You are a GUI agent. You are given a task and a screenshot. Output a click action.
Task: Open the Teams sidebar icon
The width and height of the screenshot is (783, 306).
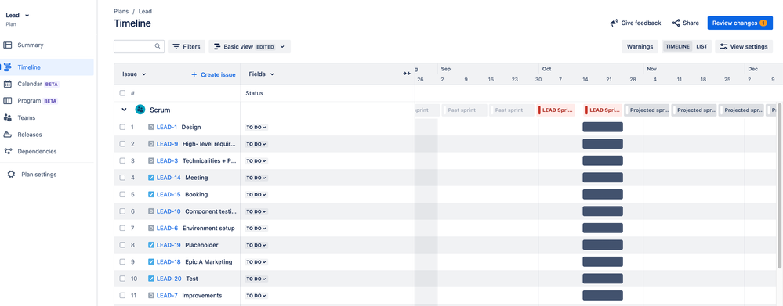point(8,117)
